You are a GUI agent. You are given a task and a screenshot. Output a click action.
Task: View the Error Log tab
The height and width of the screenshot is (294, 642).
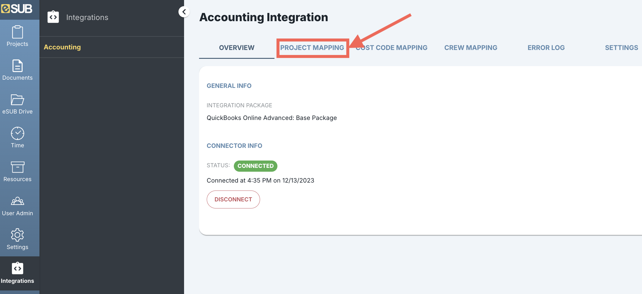pos(546,48)
